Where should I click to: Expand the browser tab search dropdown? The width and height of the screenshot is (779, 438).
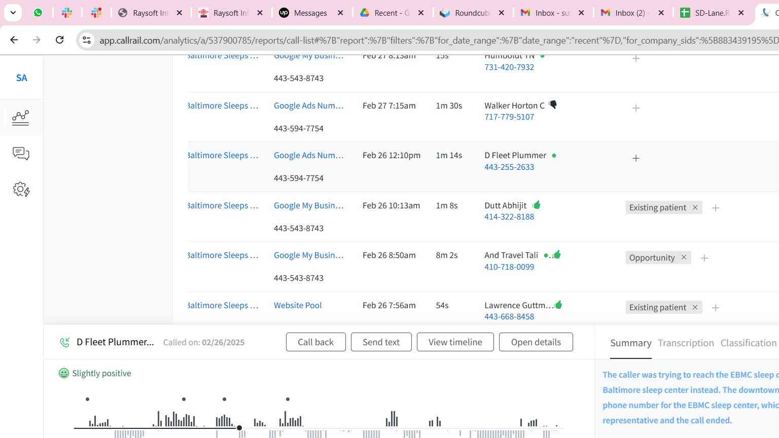click(13, 13)
